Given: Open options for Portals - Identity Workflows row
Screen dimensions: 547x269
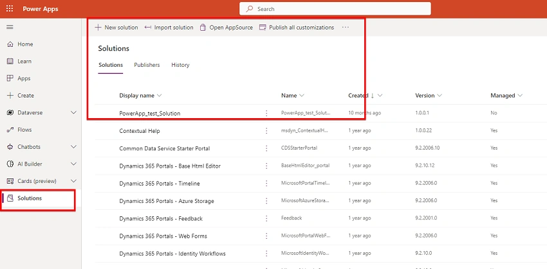Looking at the screenshot, I should (x=266, y=254).
